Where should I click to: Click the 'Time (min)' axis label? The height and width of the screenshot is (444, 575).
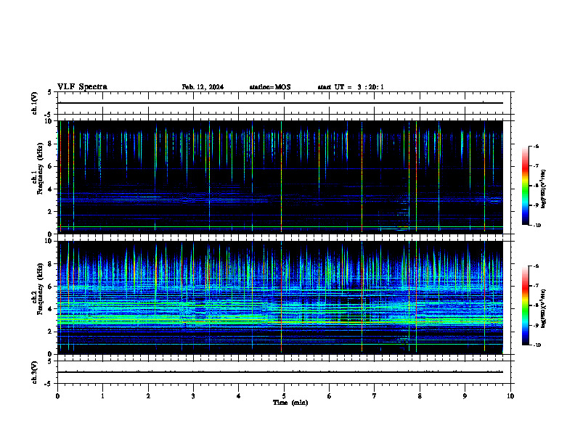click(x=290, y=403)
